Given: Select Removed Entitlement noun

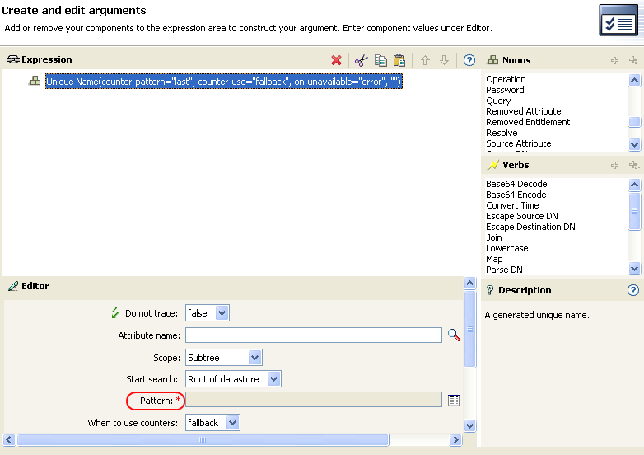Looking at the screenshot, I should [x=528, y=122].
